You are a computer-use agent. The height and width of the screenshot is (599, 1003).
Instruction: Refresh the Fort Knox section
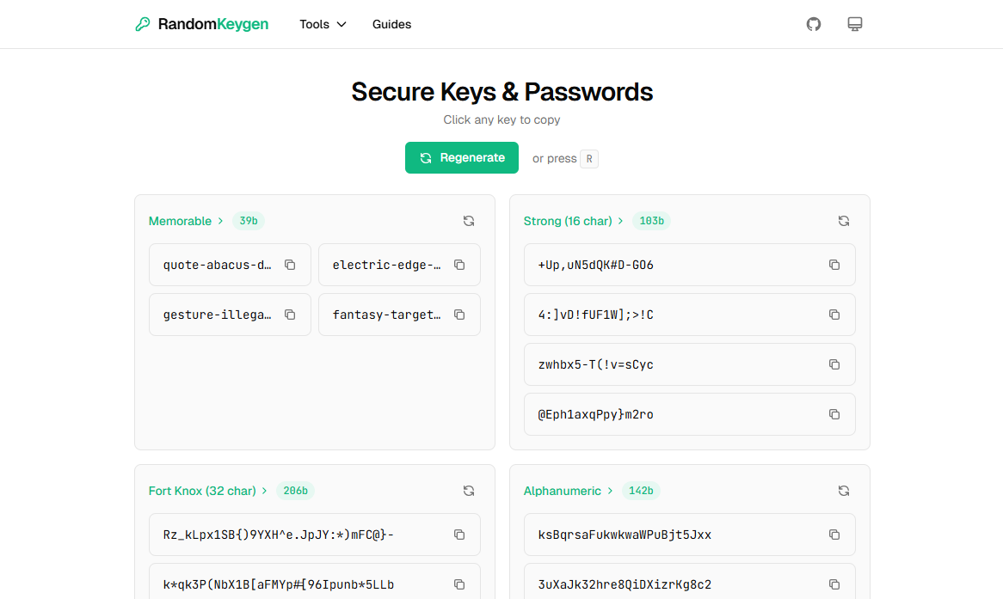click(x=468, y=491)
